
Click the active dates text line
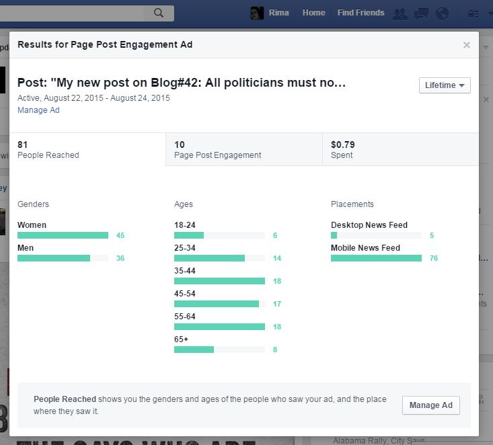click(x=93, y=98)
